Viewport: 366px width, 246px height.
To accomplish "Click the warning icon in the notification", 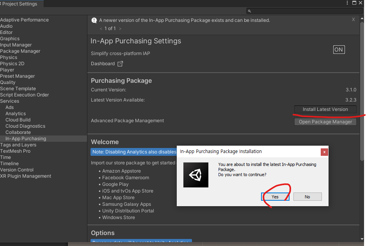I will coord(94,20).
